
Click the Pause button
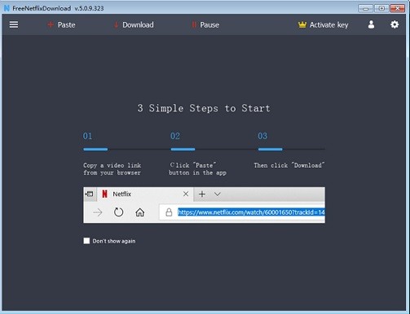(205, 24)
